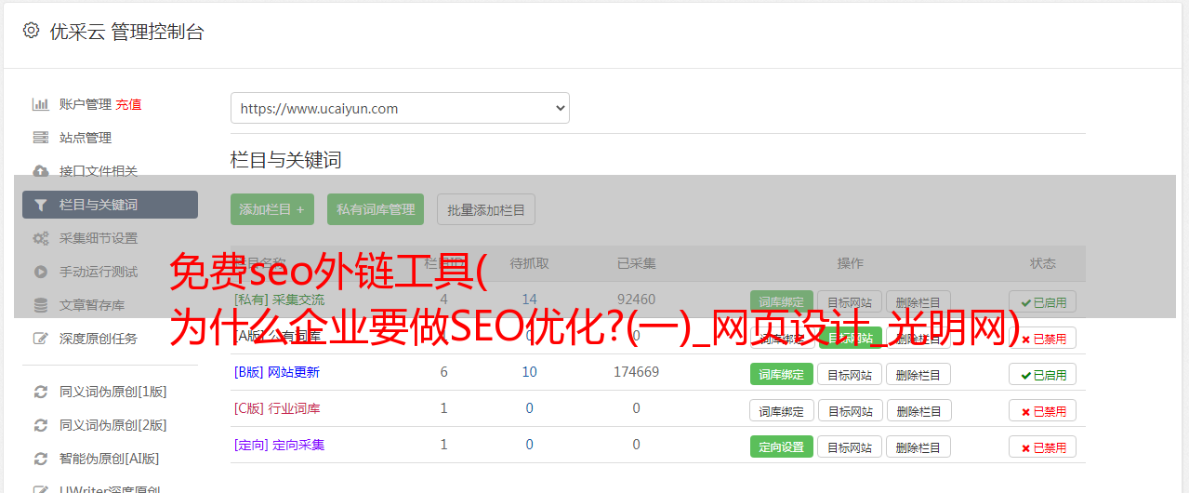Click the 添加栏目 + button

[272, 209]
